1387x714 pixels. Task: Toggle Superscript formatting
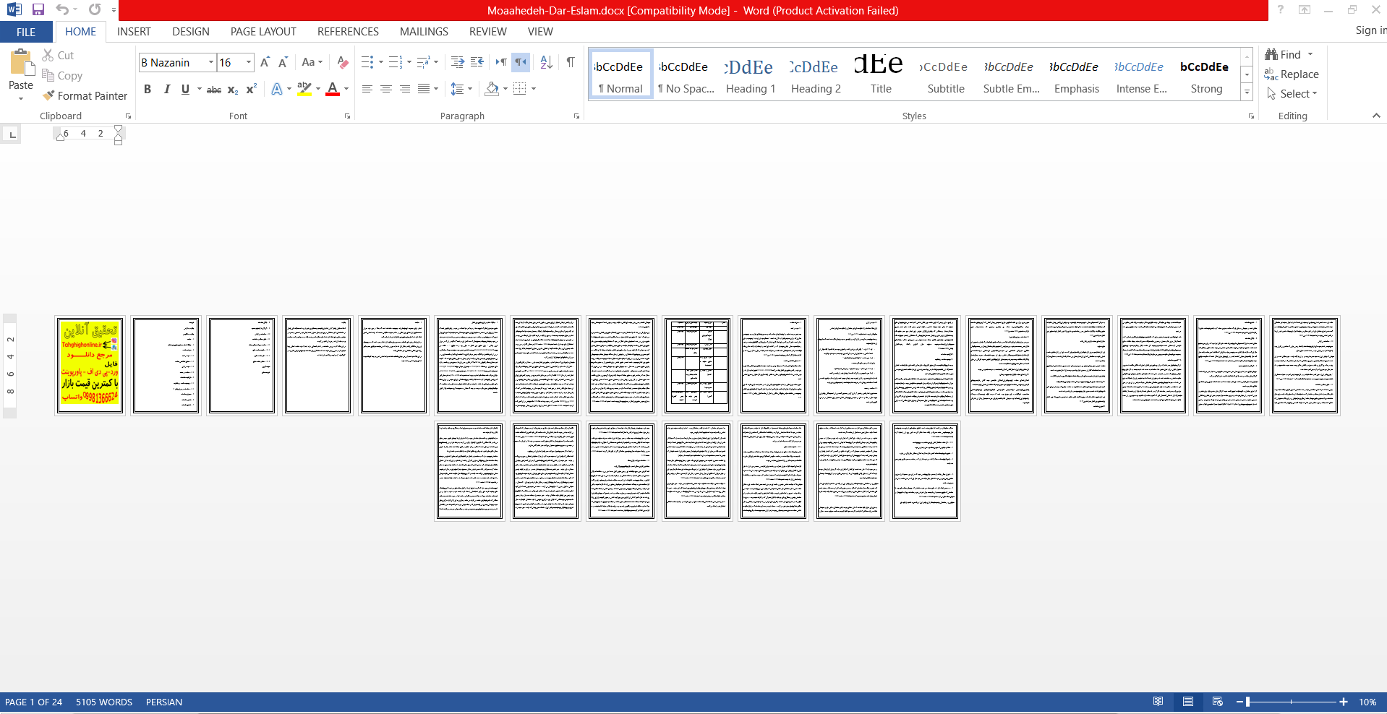click(x=251, y=89)
